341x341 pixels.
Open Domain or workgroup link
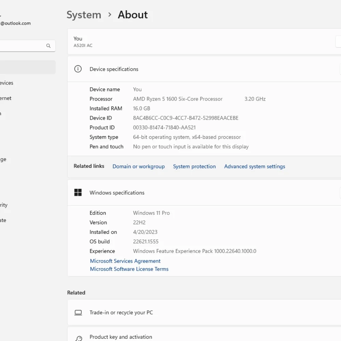pyautogui.click(x=138, y=166)
